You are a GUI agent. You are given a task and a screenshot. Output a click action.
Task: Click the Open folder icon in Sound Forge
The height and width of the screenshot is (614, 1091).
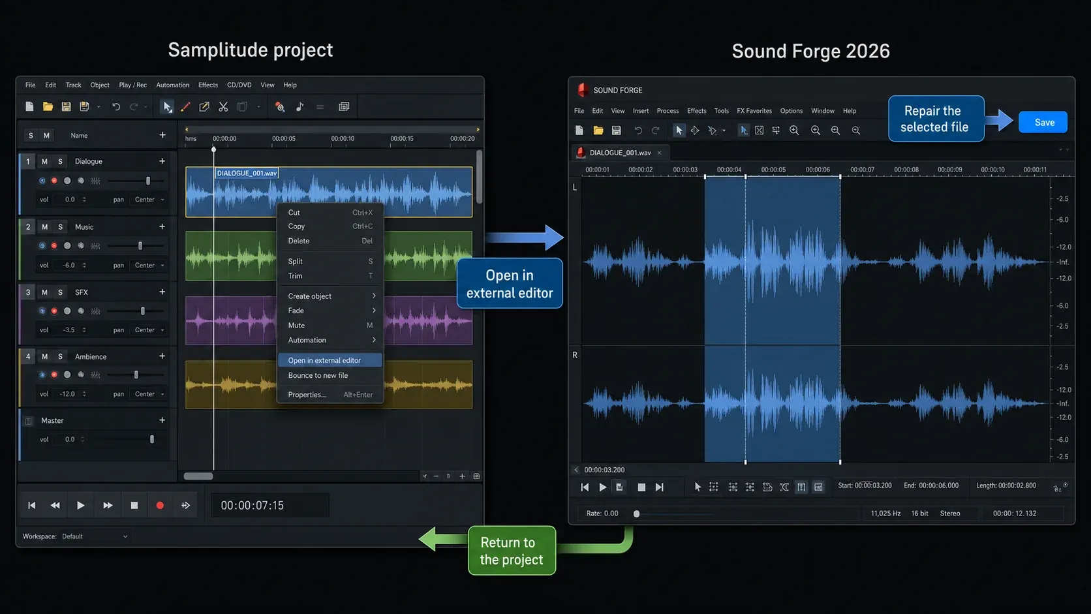click(x=598, y=130)
